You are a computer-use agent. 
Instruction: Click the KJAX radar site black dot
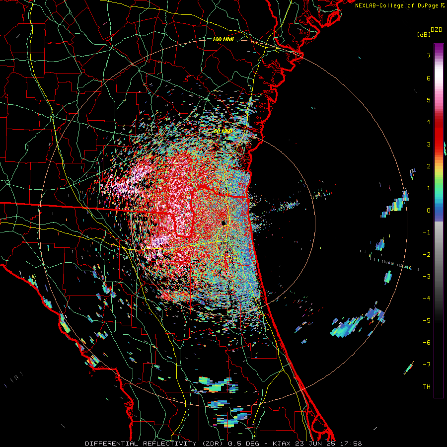click(224, 223)
